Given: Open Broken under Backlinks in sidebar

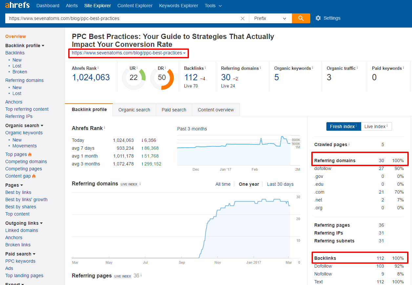Looking at the screenshot, I should pos(20,72).
